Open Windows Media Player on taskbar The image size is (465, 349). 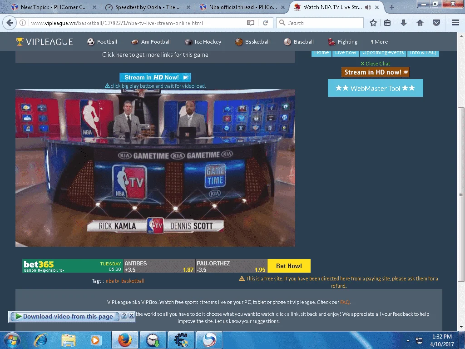click(96, 340)
